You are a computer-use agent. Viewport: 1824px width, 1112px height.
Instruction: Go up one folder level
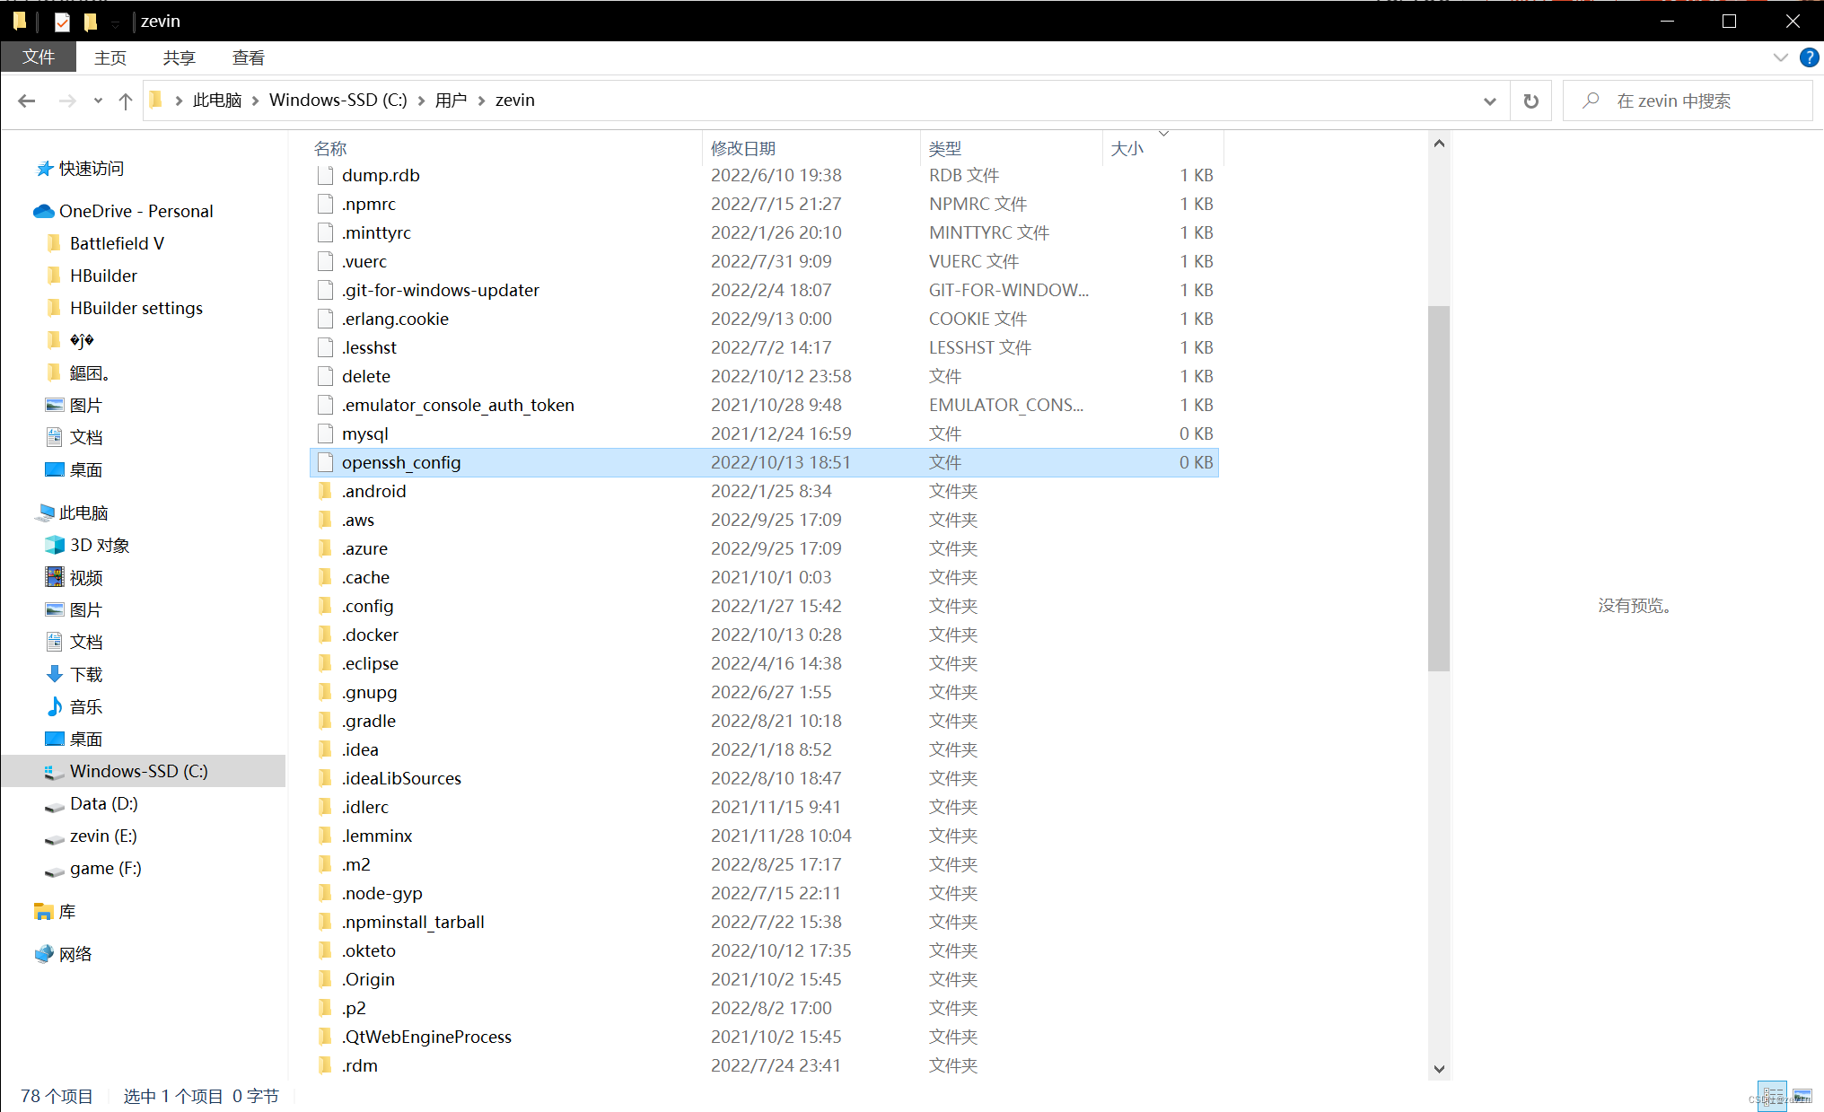coord(126,101)
